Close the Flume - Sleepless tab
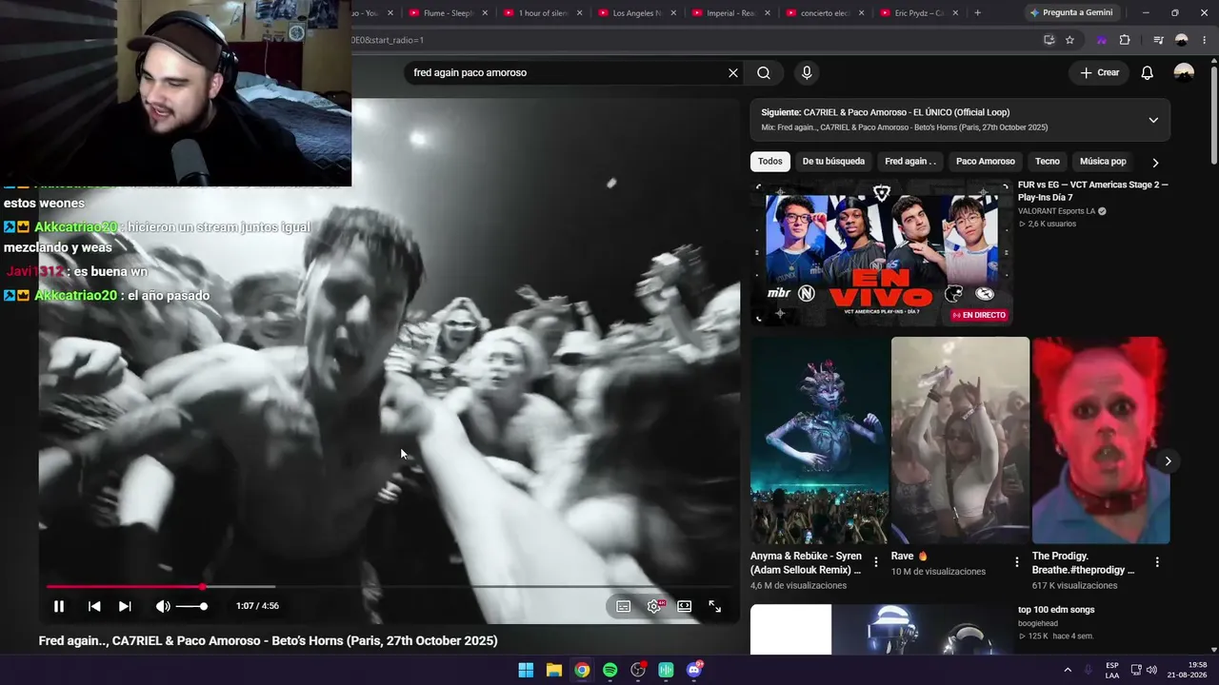The image size is (1219, 685). [486, 13]
